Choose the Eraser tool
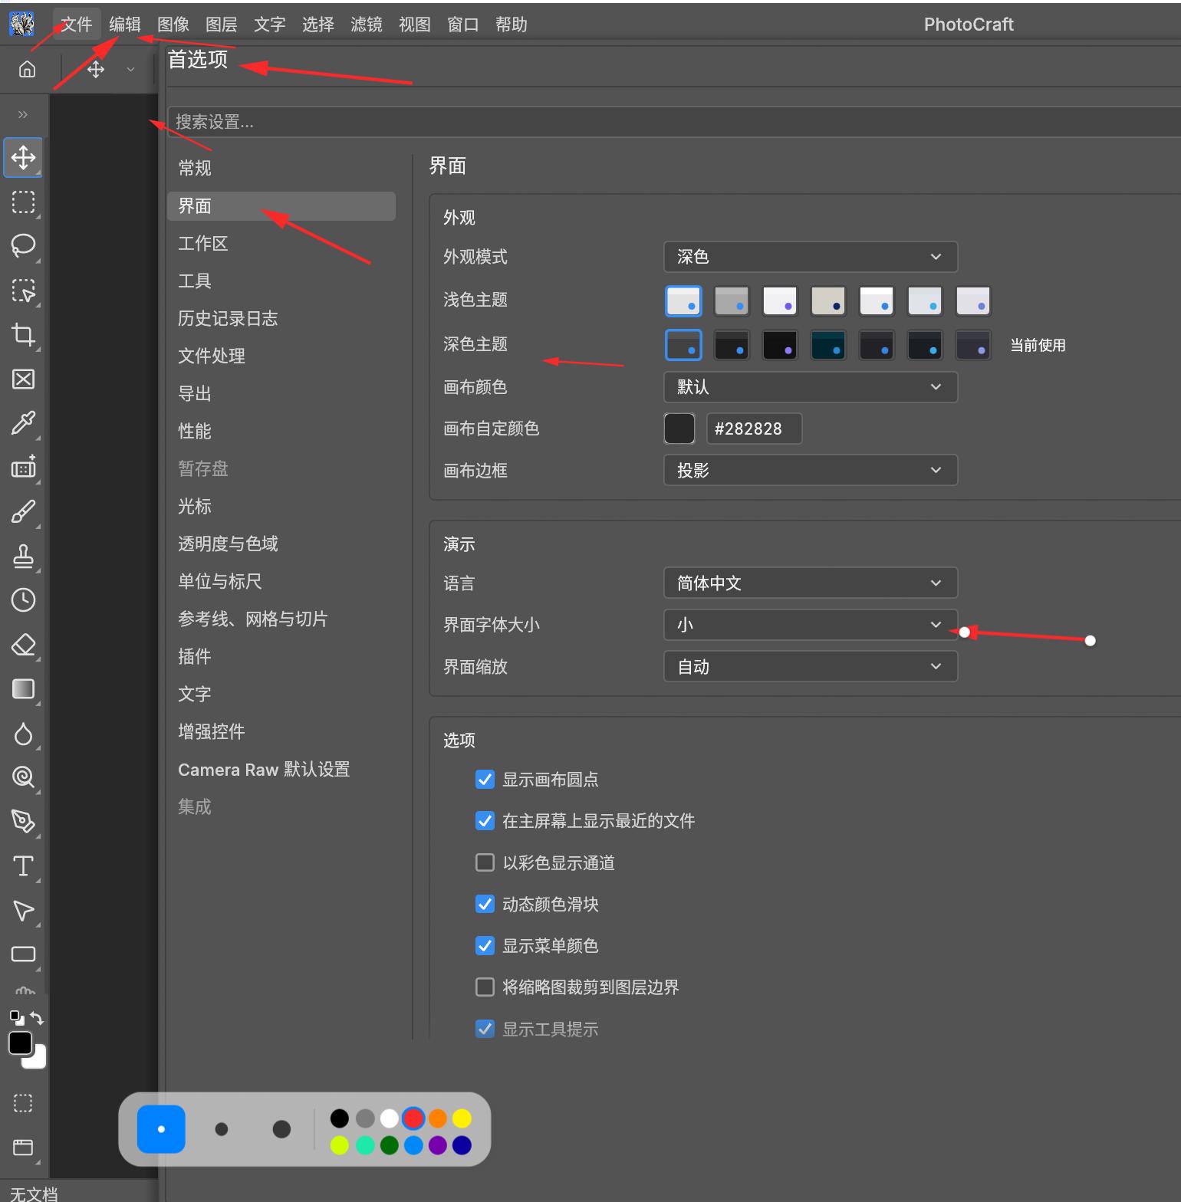Screen dimensions: 1181x1202 (x=23, y=645)
